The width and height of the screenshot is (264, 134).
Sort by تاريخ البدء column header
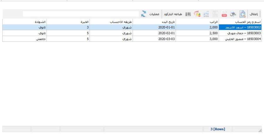(154, 22)
